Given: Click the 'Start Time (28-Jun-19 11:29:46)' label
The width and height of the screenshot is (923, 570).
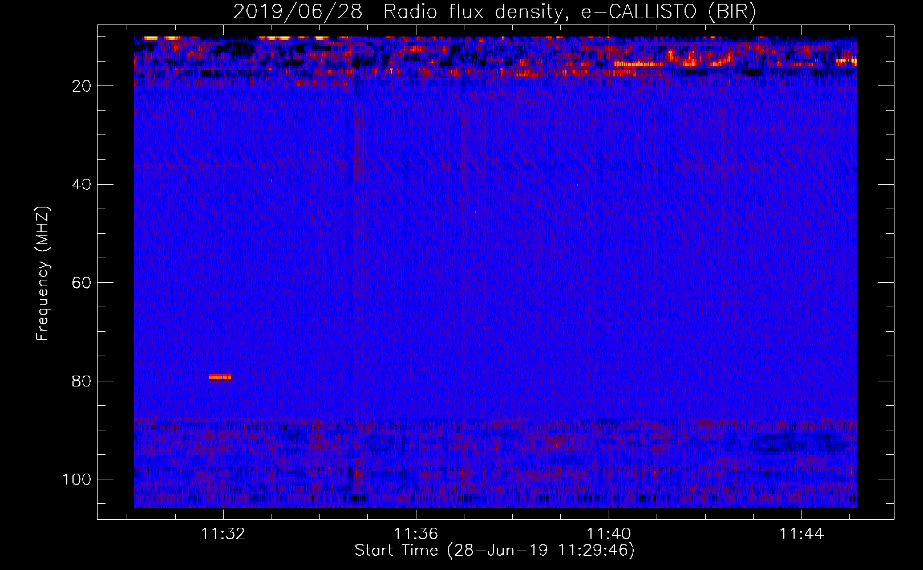Looking at the screenshot, I should coord(495,551).
